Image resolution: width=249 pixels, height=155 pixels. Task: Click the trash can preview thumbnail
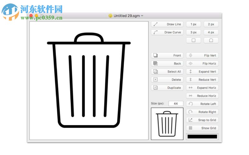pyautogui.click(x=167, y=124)
